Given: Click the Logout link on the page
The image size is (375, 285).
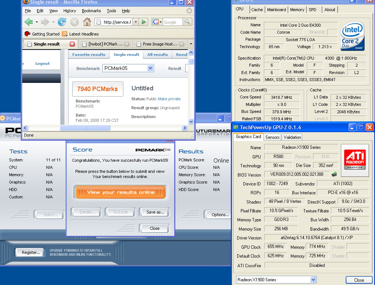Looking at the screenshot, I should (x=42, y=63).
